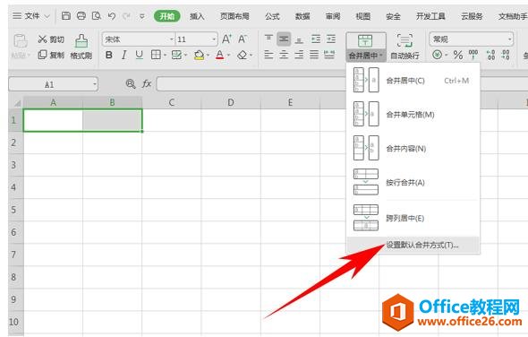This screenshot has height=337, width=528.
Task: Open the 常规 number format dropdown
Action: click(510, 39)
